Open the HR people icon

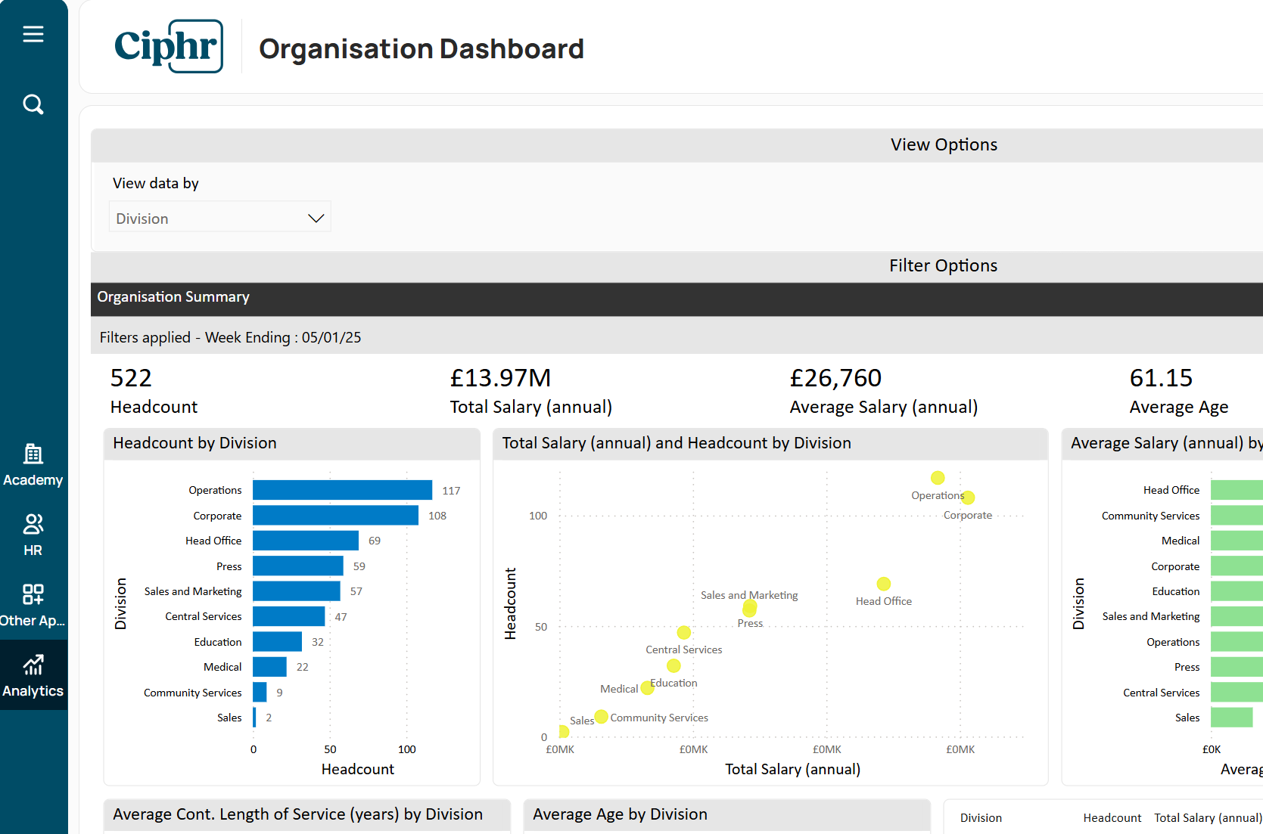pyautogui.click(x=33, y=525)
